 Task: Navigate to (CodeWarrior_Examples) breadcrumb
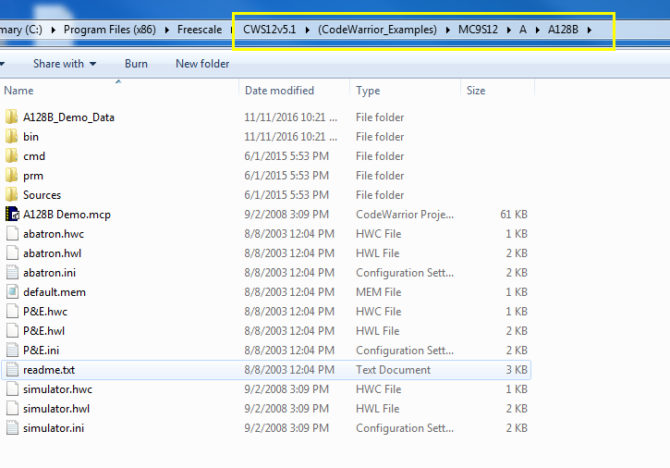click(x=377, y=30)
